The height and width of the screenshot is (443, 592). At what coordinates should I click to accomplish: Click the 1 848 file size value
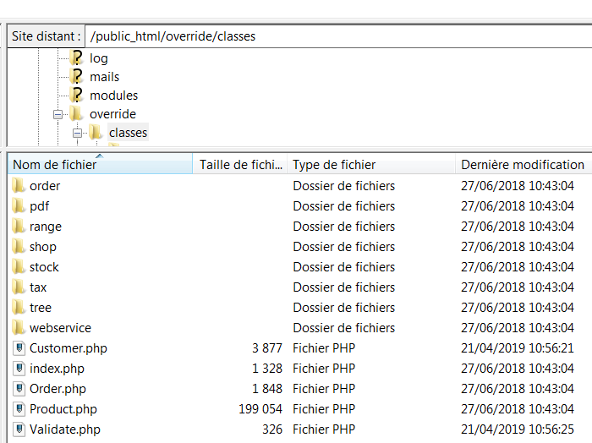point(267,389)
